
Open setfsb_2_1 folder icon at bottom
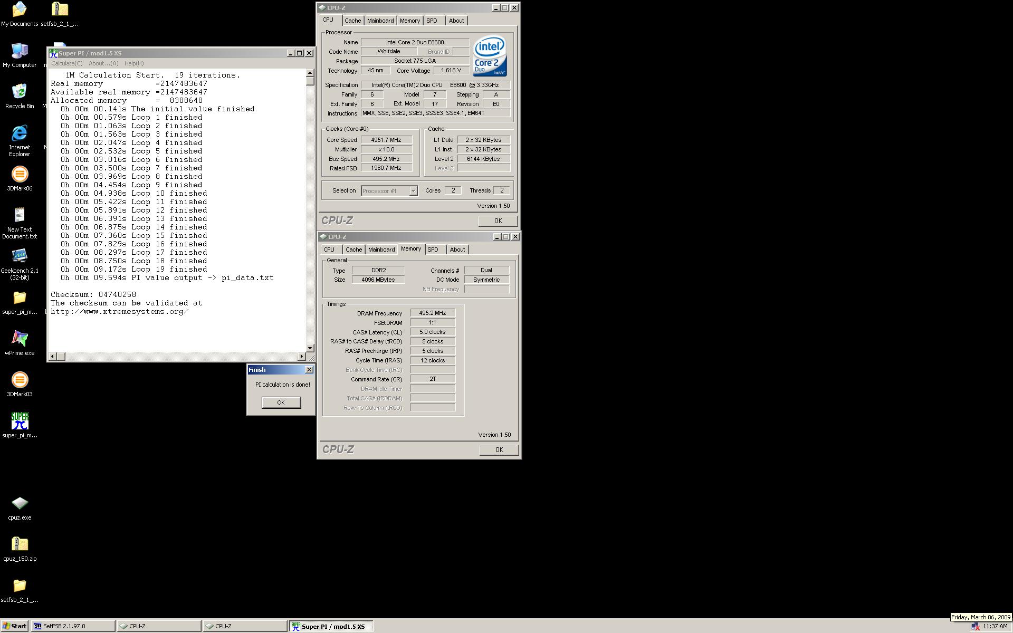pos(20,590)
